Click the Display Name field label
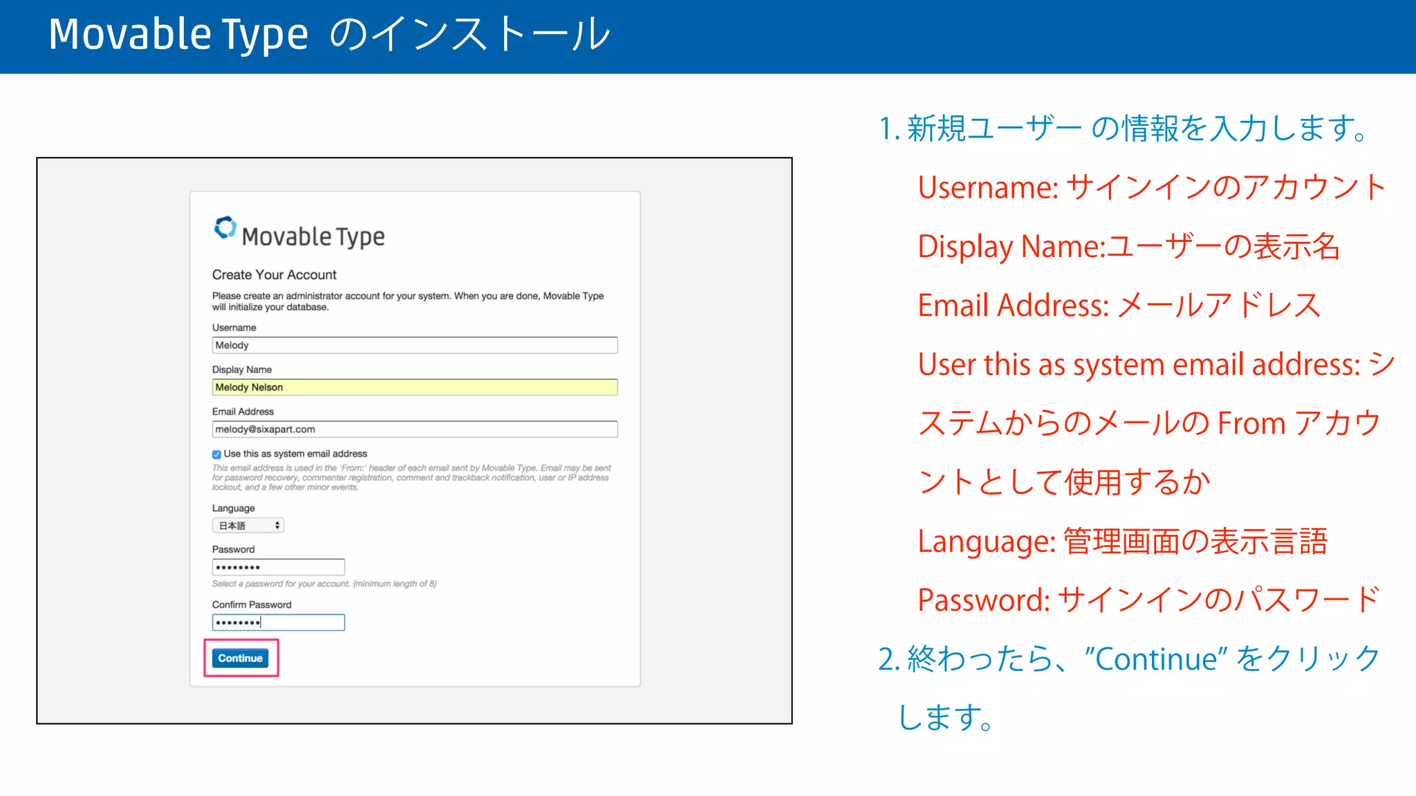The image size is (1416, 796). (x=241, y=370)
